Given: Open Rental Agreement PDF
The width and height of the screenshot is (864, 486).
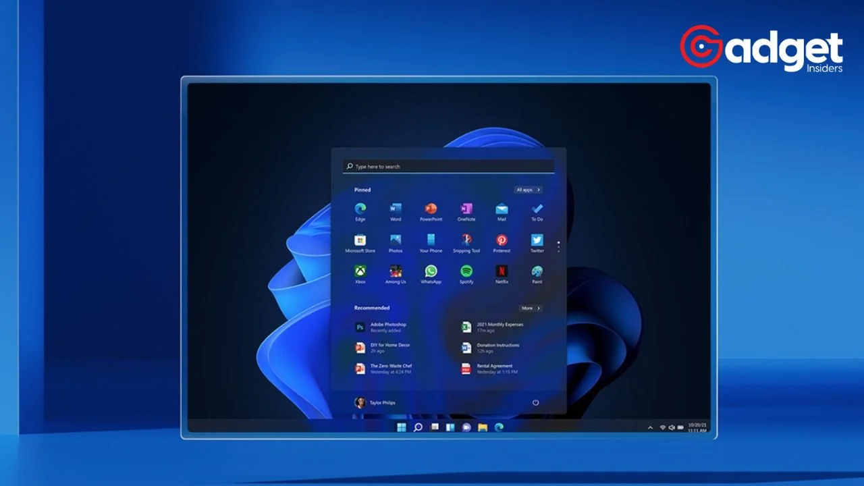Looking at the screenshot, I should click(x=489, y=369).
